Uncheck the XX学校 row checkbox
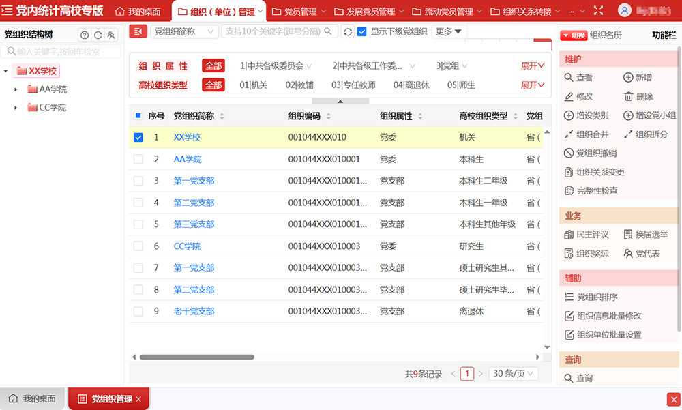Screen dimensions: 682x410 [x=138, y=138]
